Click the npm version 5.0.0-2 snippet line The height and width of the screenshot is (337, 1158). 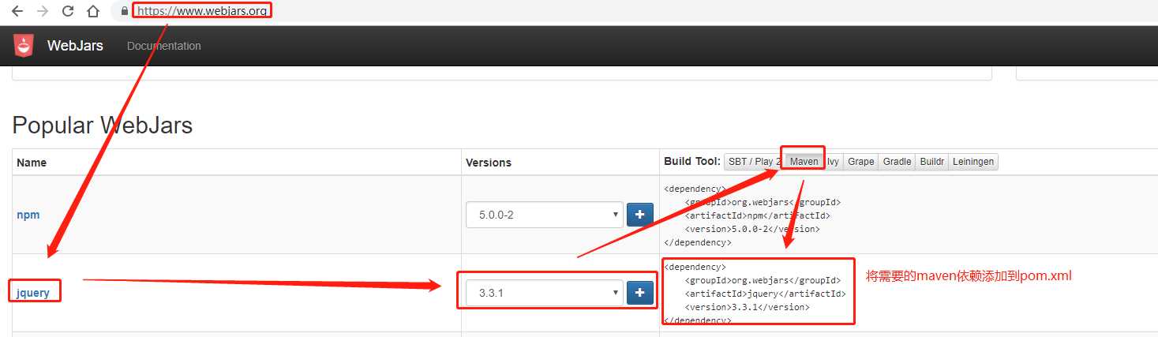pos(751,229)
